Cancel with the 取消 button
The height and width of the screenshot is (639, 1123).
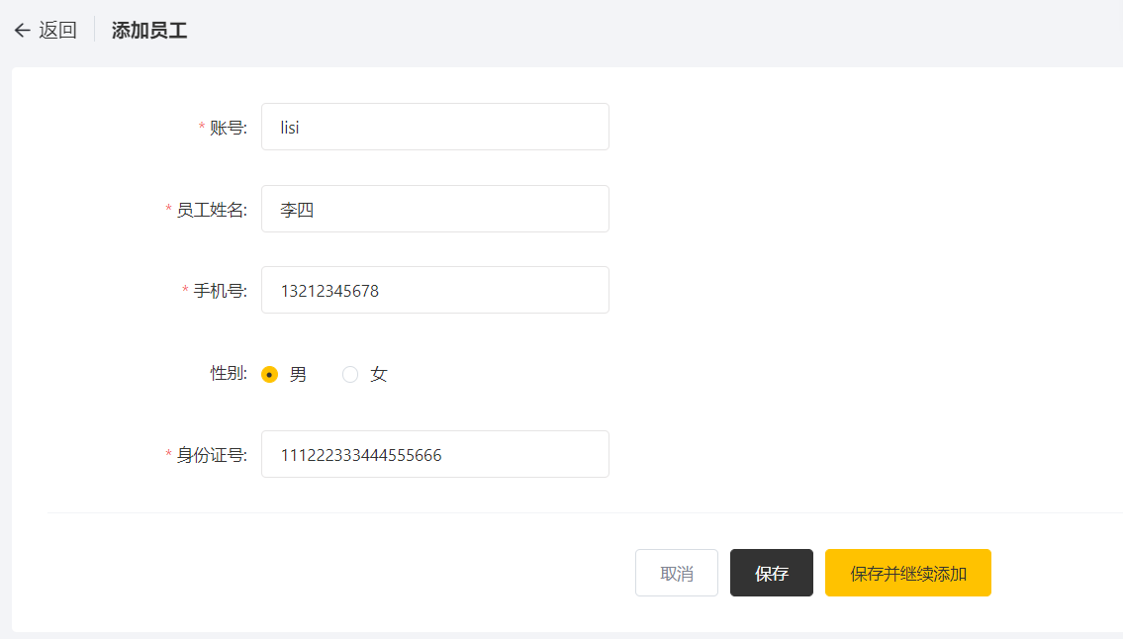676,573
